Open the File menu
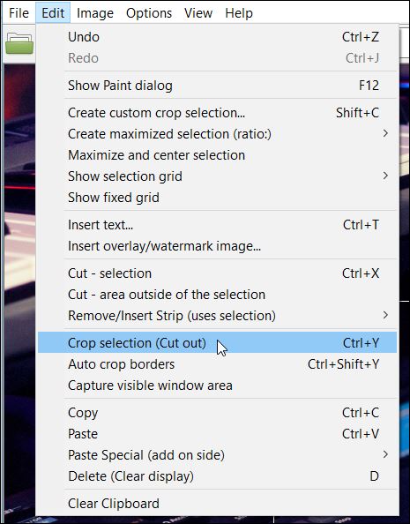The height and width of the screenshot is (524, 410). click(x=19, y=13)
